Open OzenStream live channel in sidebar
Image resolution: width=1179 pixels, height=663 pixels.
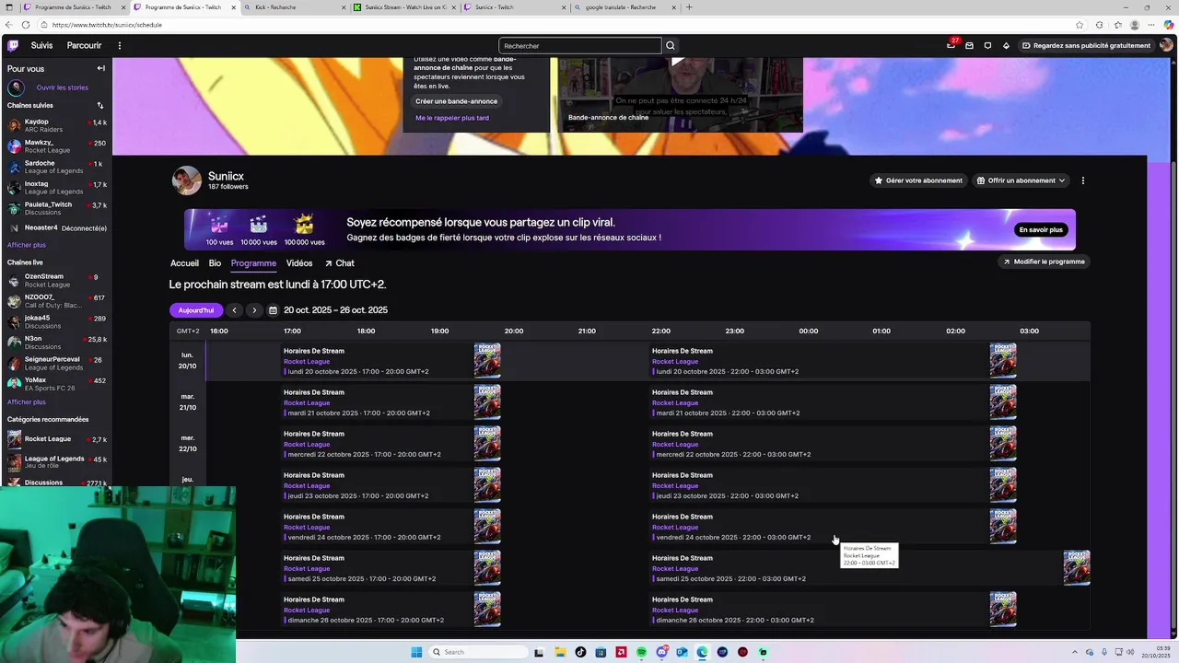pyautogui.click(x=56, y=280)
